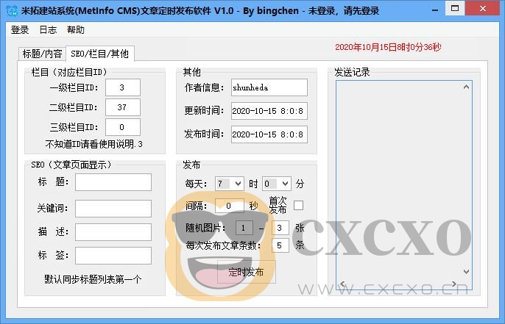
Task: Click the app icon in the title bar
Action: (12, 10)
